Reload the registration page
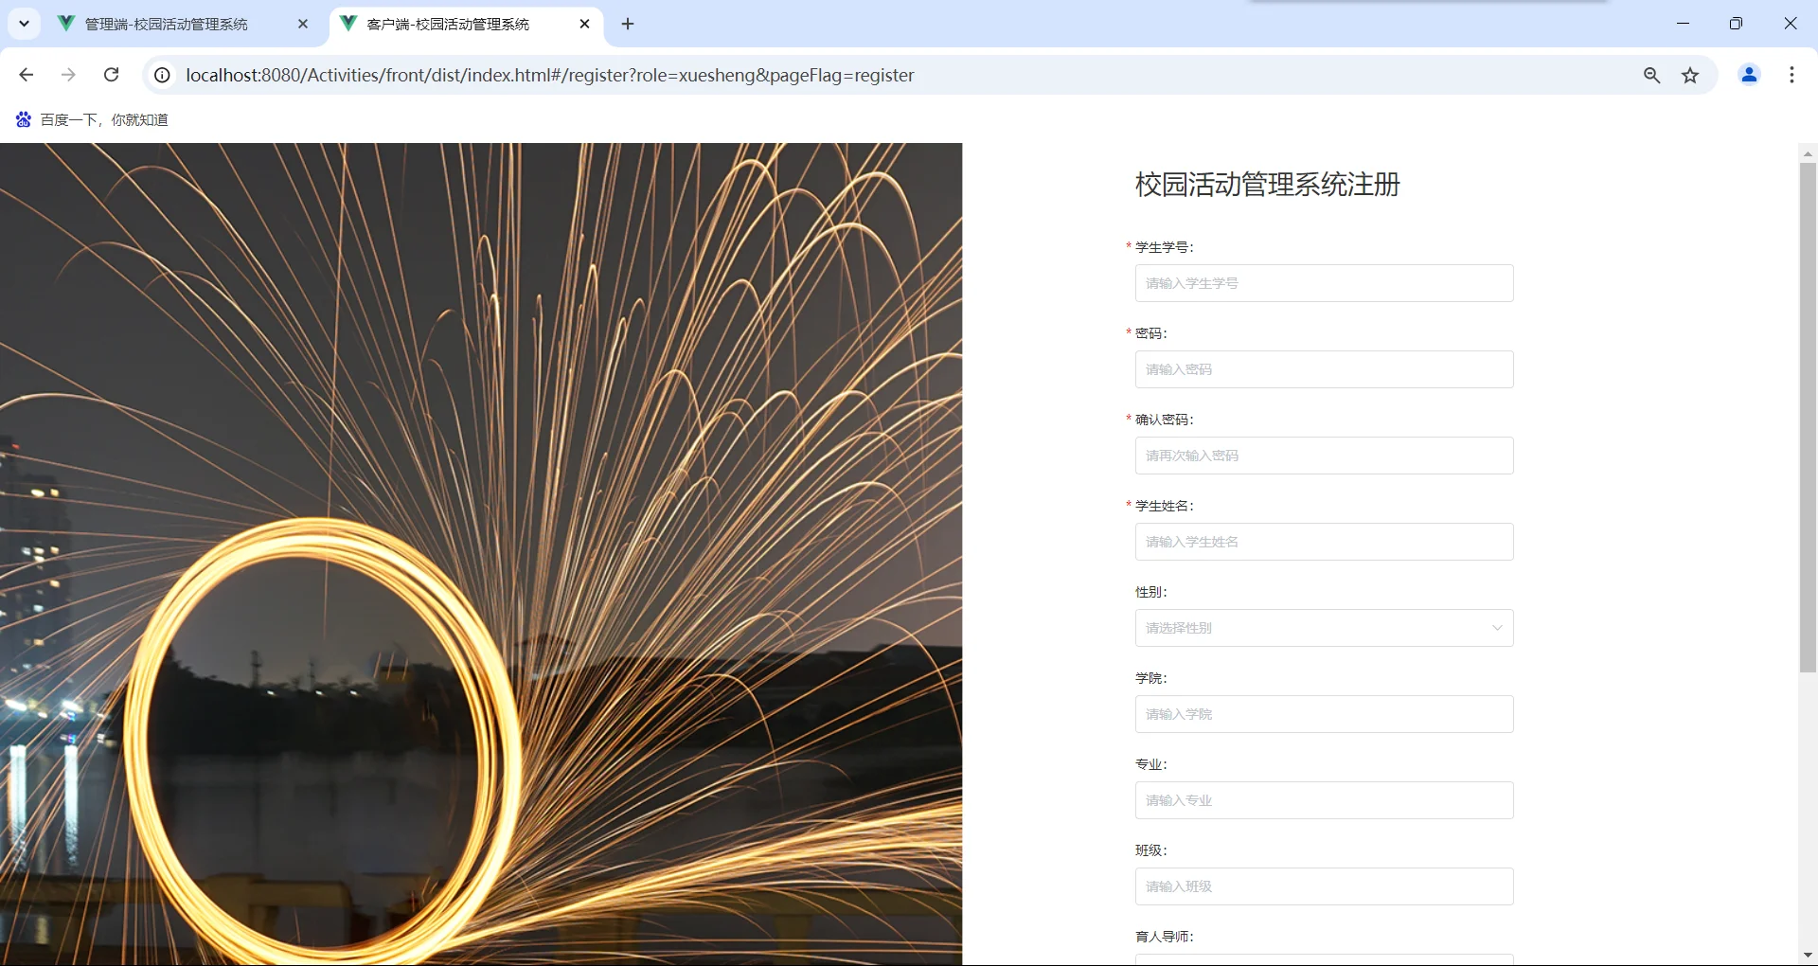 111,75
